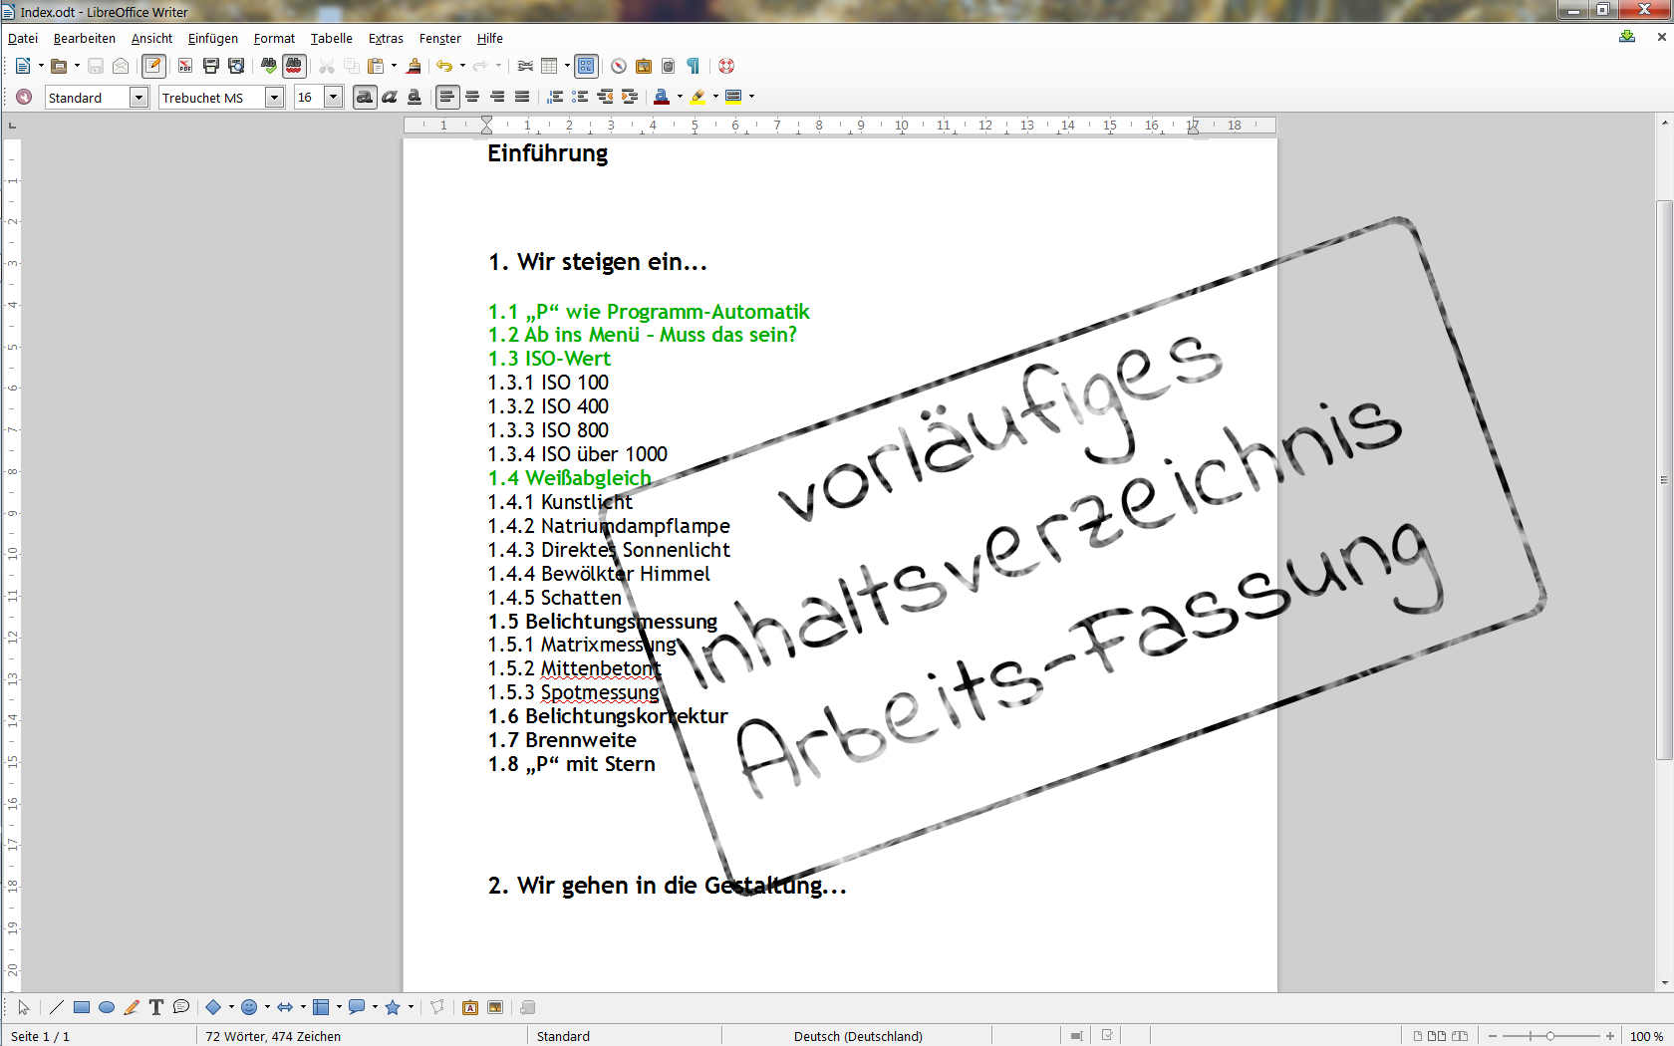Adjust the zoom slider handle
This screenshot has width=1674, height=1046.
tap(1550, 1036)
